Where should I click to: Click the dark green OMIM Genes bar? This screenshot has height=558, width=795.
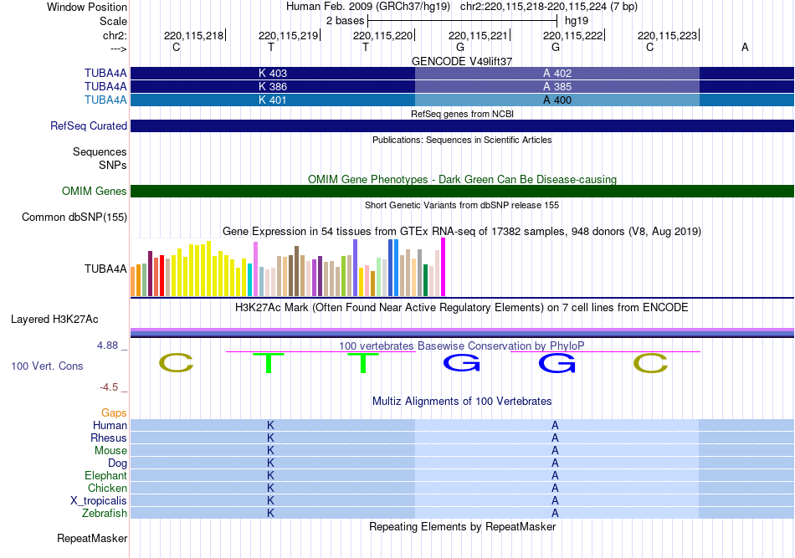pyautogui.click(x=463, y=191)
